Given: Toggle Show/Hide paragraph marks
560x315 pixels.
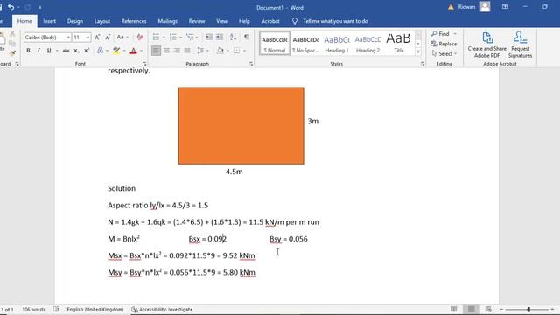Looking at the screenshot, I should point(247,37).
